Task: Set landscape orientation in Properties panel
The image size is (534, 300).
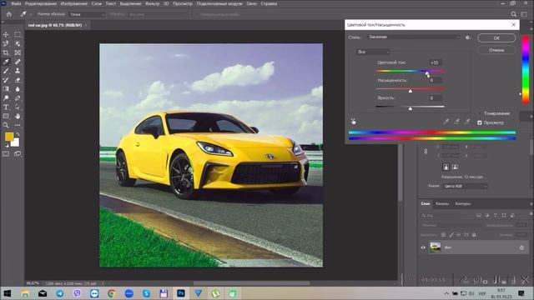Action: coord(455,167)
